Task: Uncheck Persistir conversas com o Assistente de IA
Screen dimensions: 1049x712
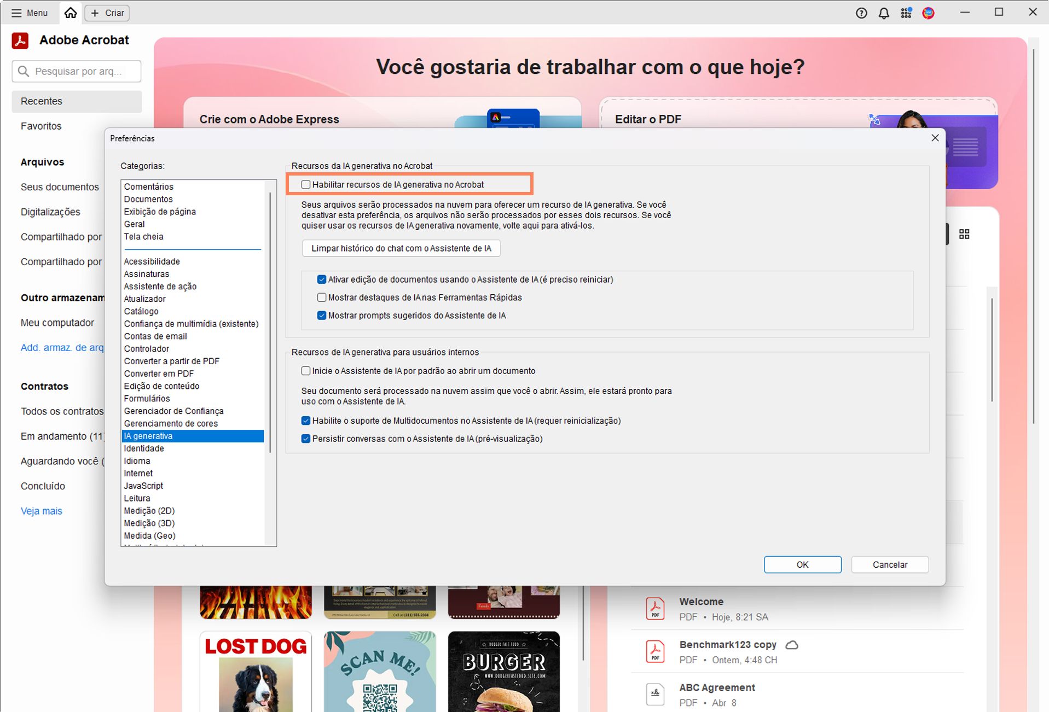Action: 306,439
